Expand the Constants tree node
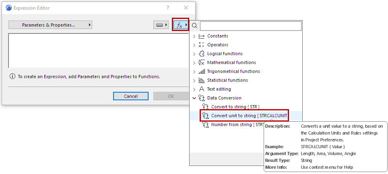This screenshot has width=388, height=174. pyautogui.click(x=194, y=36)
